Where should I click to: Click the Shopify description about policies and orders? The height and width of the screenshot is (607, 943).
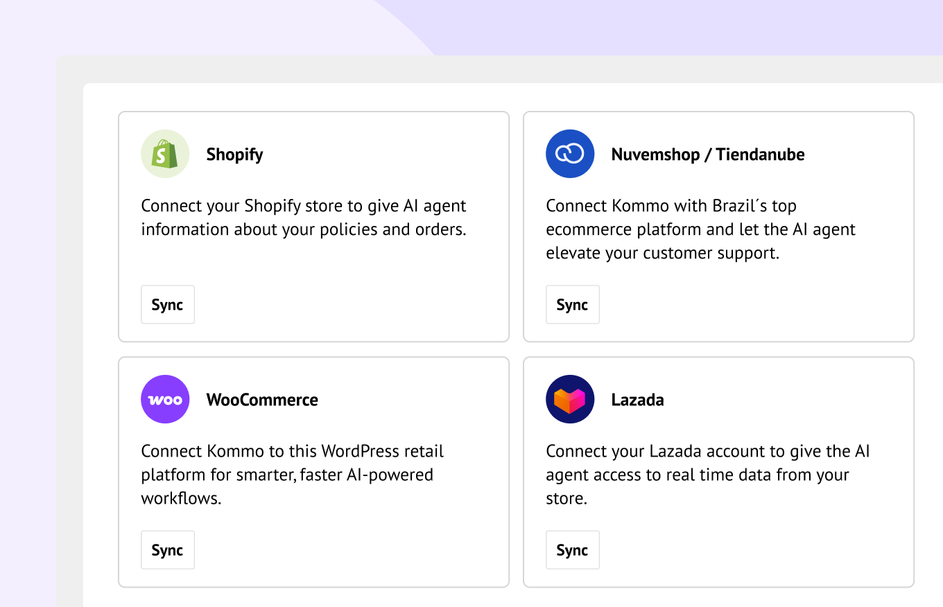(x=304, y=218)
